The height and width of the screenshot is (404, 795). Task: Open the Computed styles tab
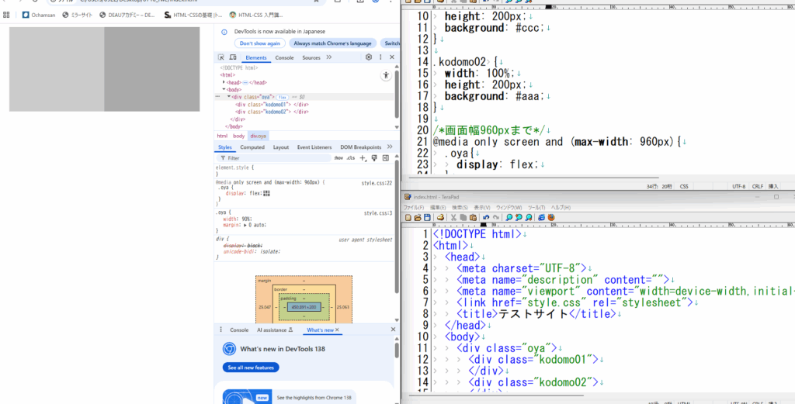pyautogui.click(x=252, y=147)
